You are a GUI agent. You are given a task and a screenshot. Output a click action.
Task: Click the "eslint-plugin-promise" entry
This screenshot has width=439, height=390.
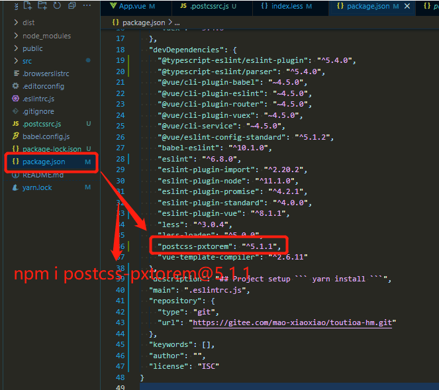pos(232,191)
